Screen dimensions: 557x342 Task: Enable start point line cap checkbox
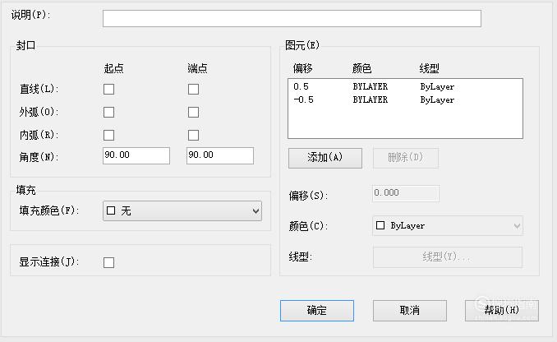click(x=108, y=89)
